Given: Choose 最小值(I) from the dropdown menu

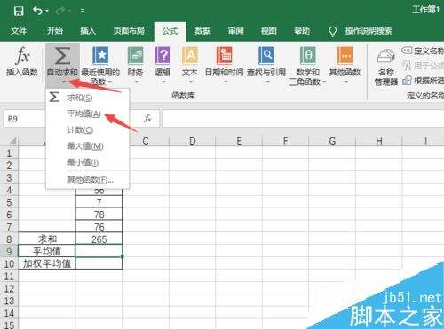Looking at the screenshot, I should (87, 162).
